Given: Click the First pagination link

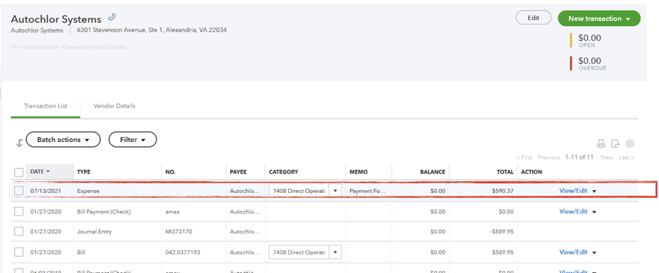Looking at the screenshot, I should [524, 157].
